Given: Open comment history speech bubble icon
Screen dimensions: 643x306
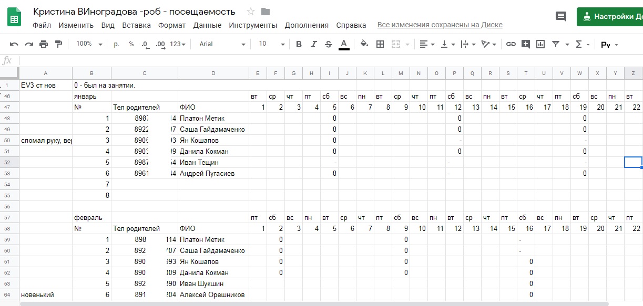Looking at the screenshot, I should (x=561, y=16).
